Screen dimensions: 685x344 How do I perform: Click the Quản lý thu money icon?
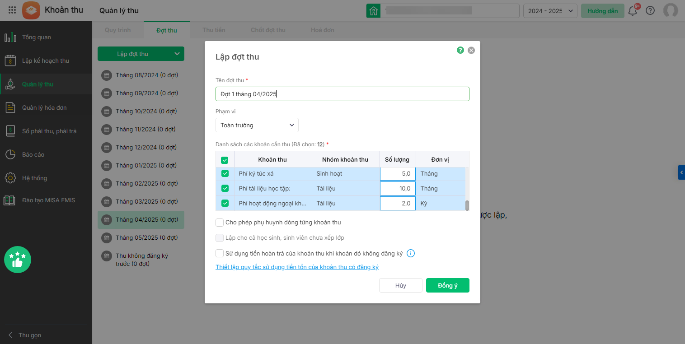[x=10, y=84]
